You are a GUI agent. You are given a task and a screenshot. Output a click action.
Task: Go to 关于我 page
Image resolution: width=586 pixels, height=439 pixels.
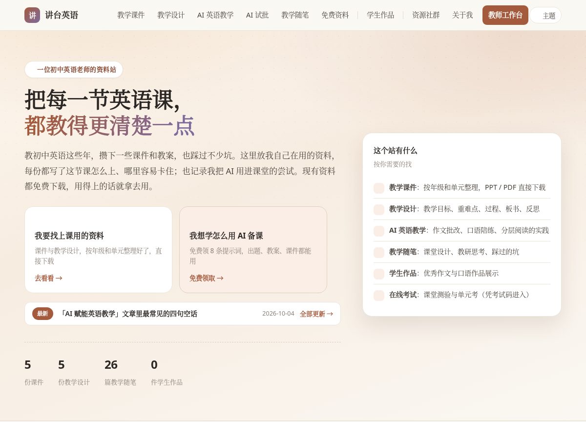[x=462, y=15]
